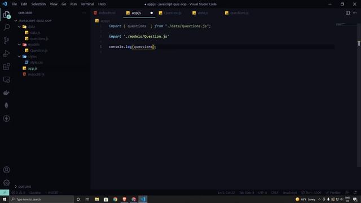Open style.css in explorer tree

pos(36,63)
